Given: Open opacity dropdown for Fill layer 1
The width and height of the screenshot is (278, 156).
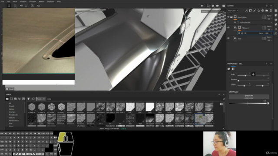Looking at the screenshot, I should pos(269,29).
